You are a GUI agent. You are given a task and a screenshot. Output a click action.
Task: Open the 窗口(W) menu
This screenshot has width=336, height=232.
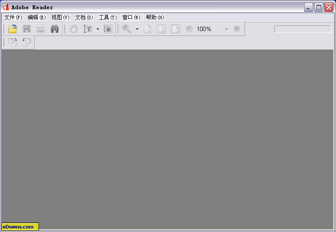point(131,18)
